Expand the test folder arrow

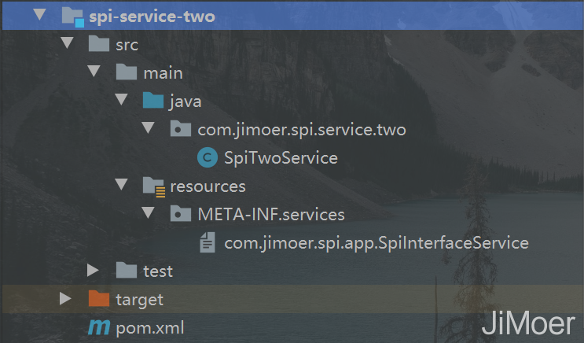click(94, 271)
